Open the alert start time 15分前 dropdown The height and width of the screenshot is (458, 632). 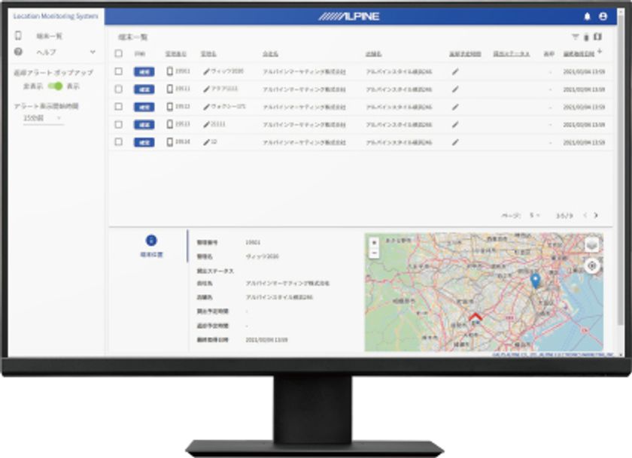tap(43, 118)
